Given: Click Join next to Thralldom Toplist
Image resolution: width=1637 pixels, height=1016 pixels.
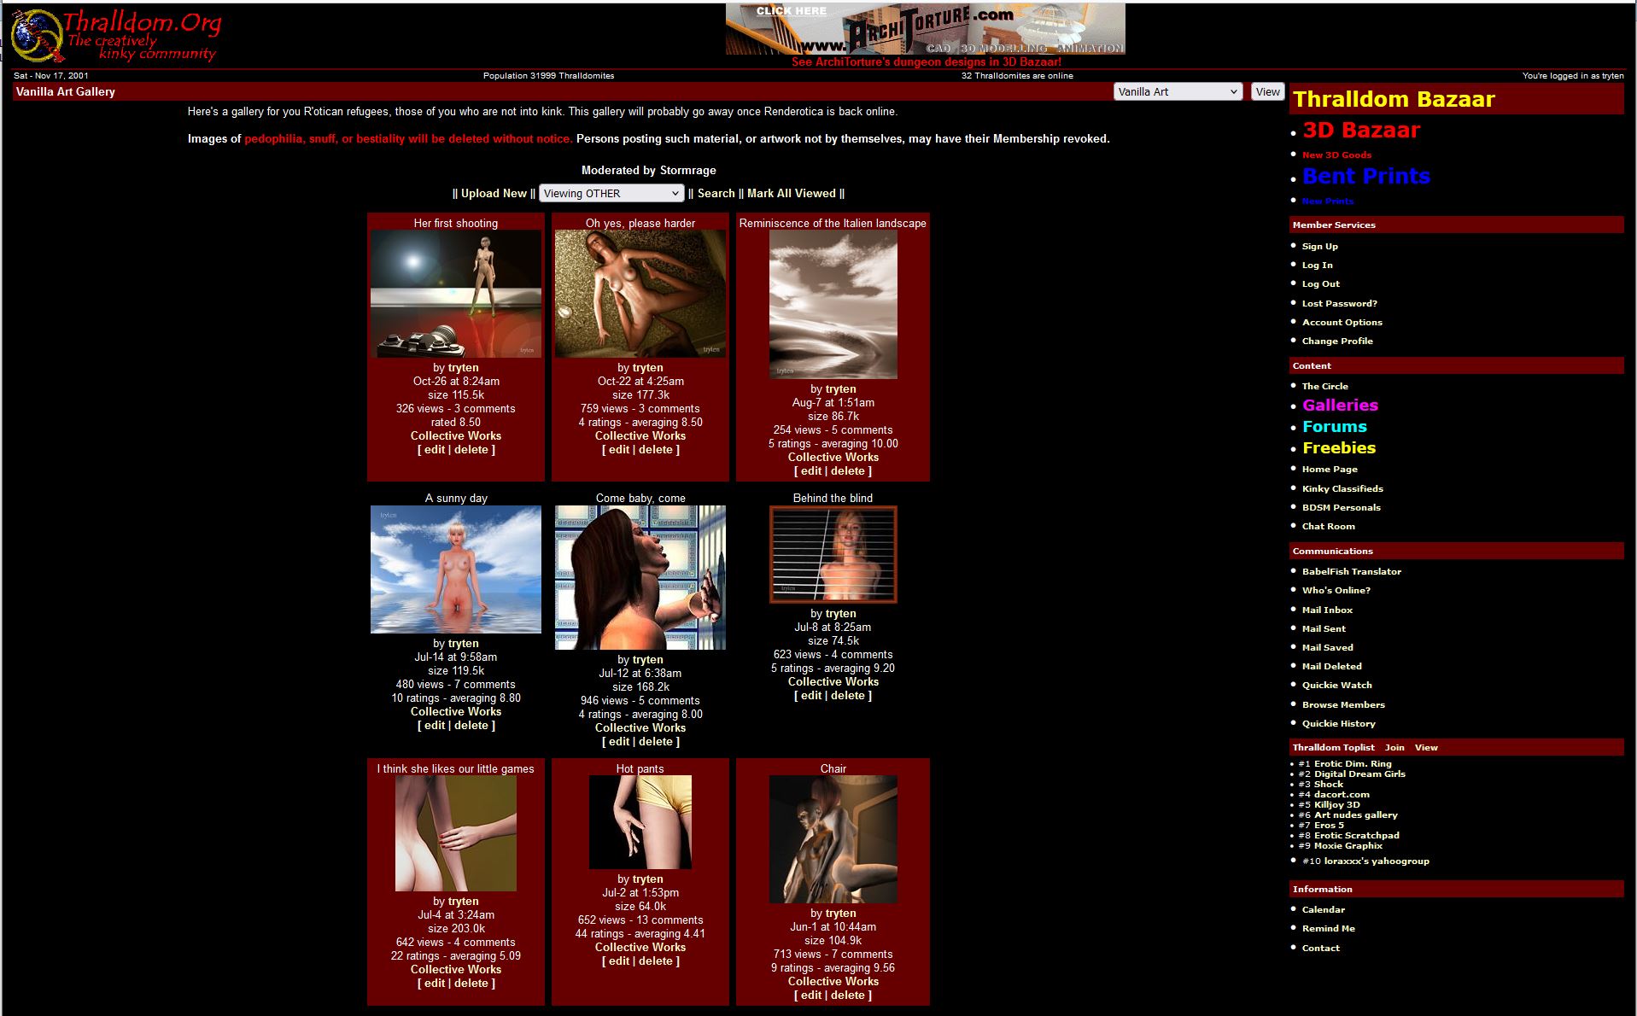Looking at the screenshot, I should click(x=1394, y=748).
